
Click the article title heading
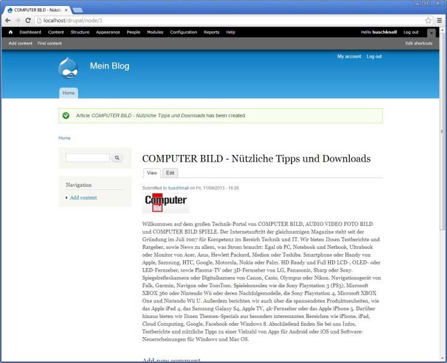(256, 159)
